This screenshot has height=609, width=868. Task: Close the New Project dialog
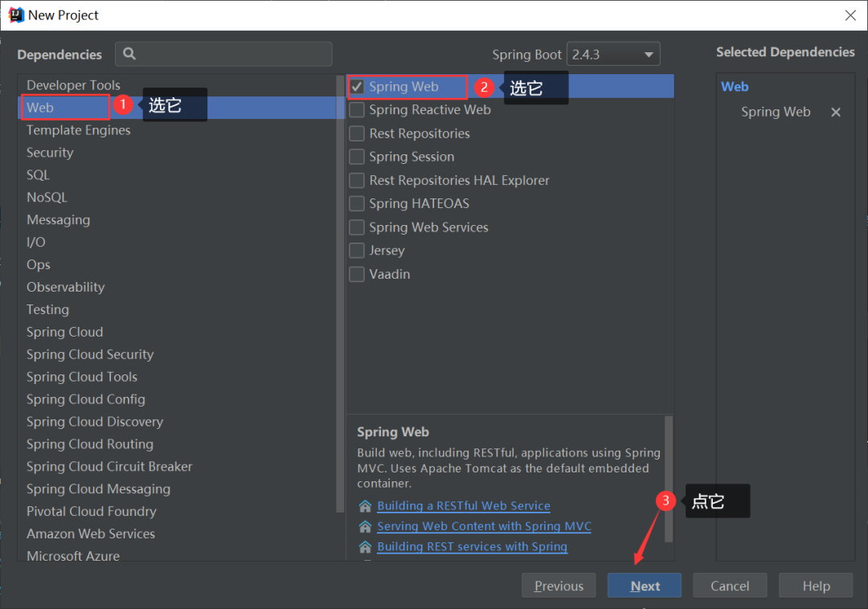pyautogui.click(x=851, y=15)
